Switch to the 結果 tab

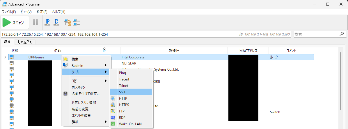coord(7,42)
